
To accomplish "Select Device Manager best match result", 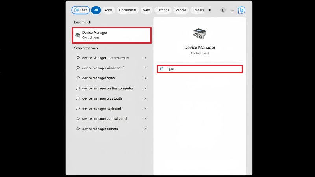I will point(112,35).
